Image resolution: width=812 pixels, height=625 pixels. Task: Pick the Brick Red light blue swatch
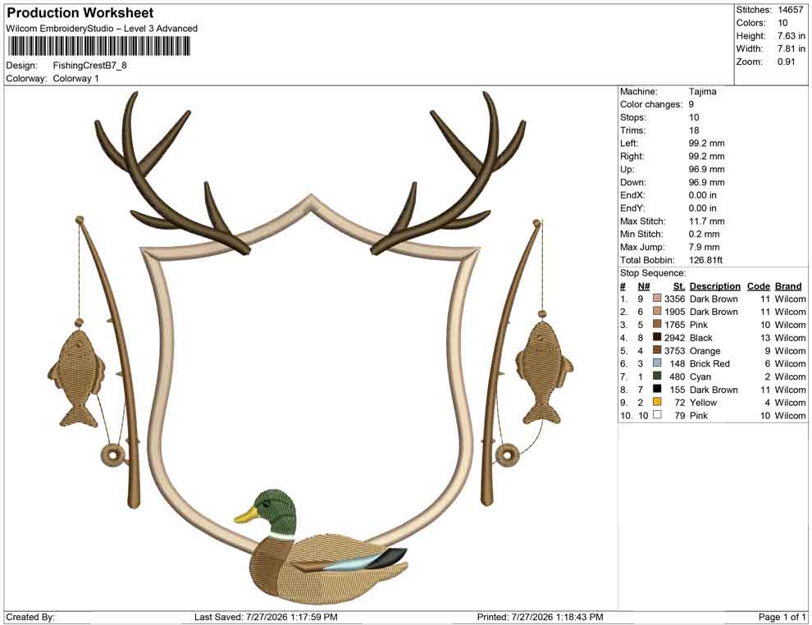click(657, 363)
